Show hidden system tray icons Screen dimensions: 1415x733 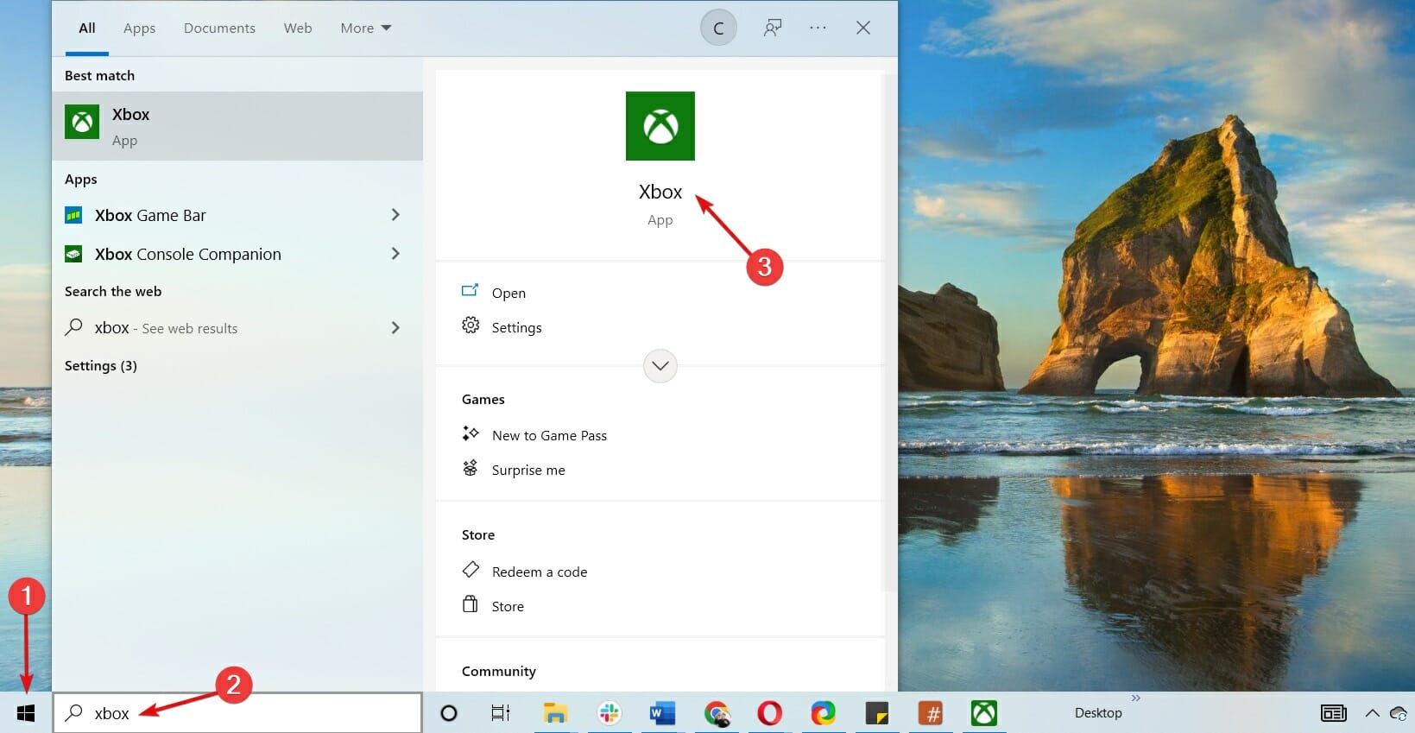(x=1372, y=713)
